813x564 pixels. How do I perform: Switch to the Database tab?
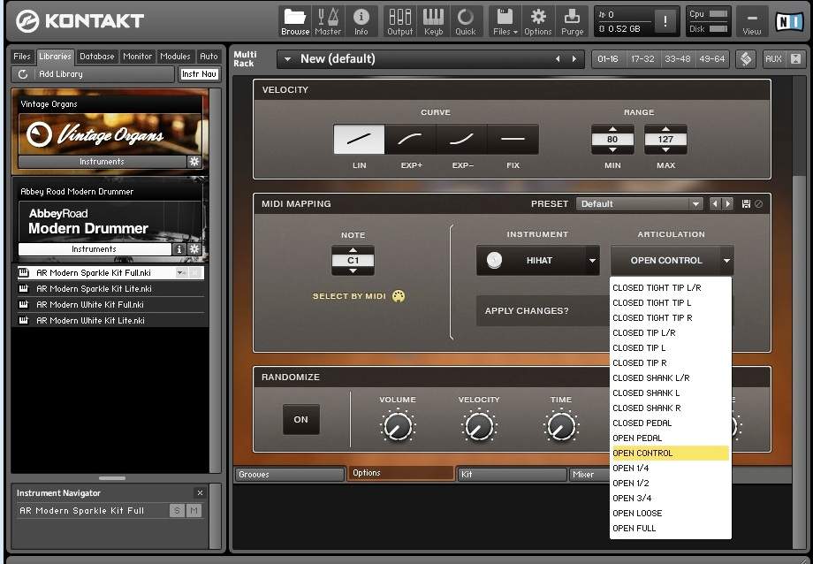pos(97,56)
